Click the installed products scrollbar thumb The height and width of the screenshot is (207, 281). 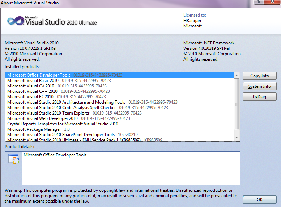(x=237, y=104)
